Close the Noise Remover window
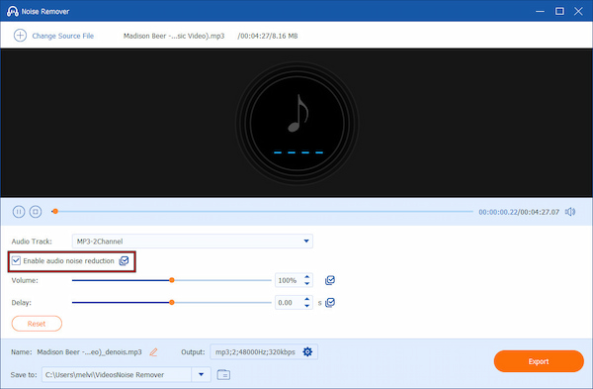 tap(578, 11)
